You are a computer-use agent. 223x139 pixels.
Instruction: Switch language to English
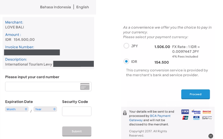(x=83, y=7)
